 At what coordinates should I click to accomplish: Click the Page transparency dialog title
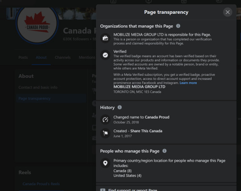(x=166, y=12)
